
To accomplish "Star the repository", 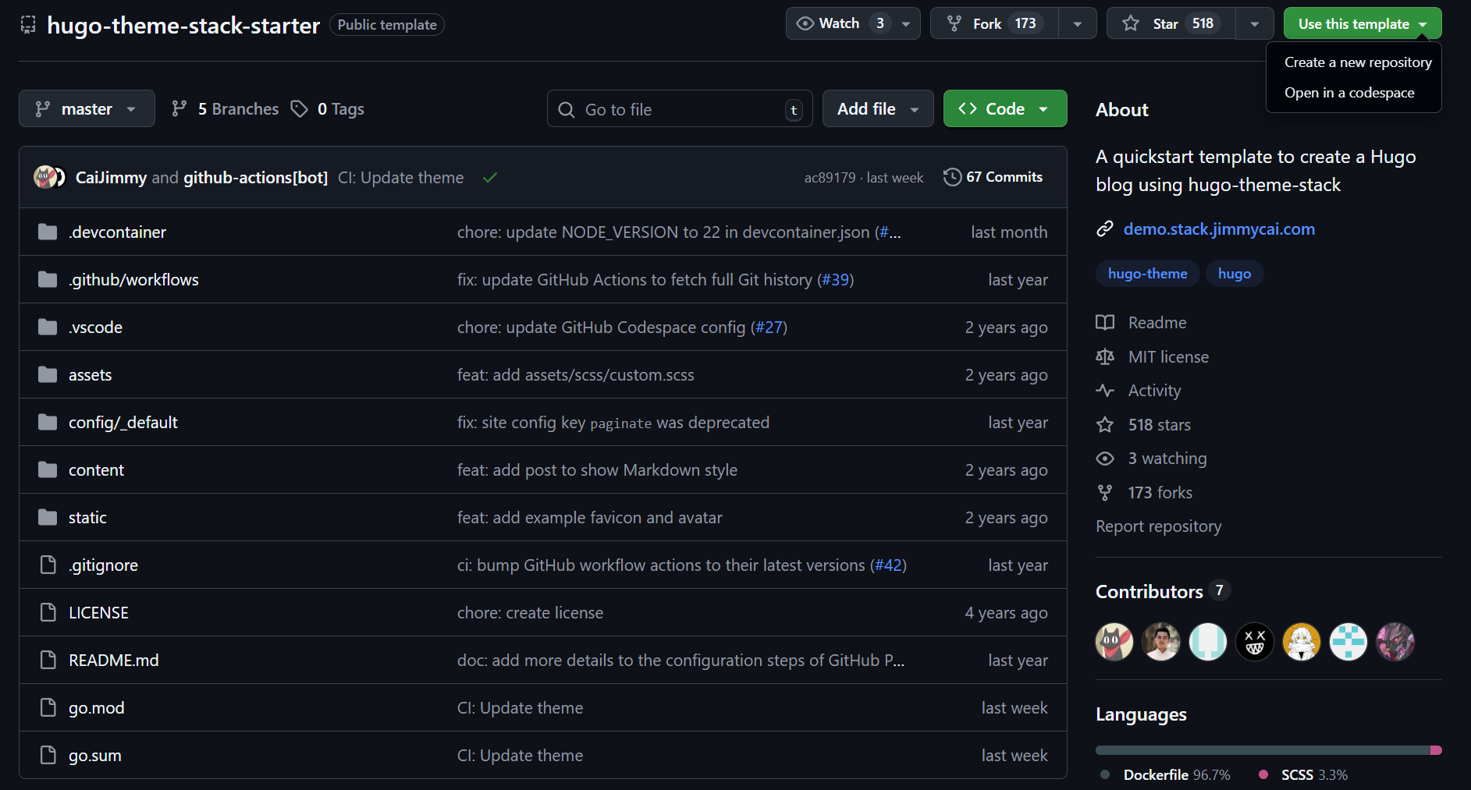I will 1171,23.
